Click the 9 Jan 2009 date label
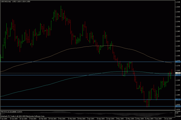The height and width of the screenshot is (120, 181). point(4,119)
